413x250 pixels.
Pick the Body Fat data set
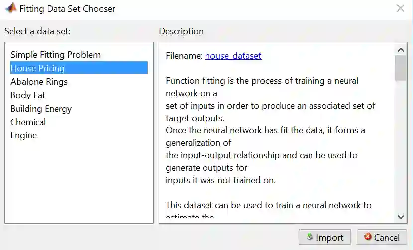coord(28,95)
